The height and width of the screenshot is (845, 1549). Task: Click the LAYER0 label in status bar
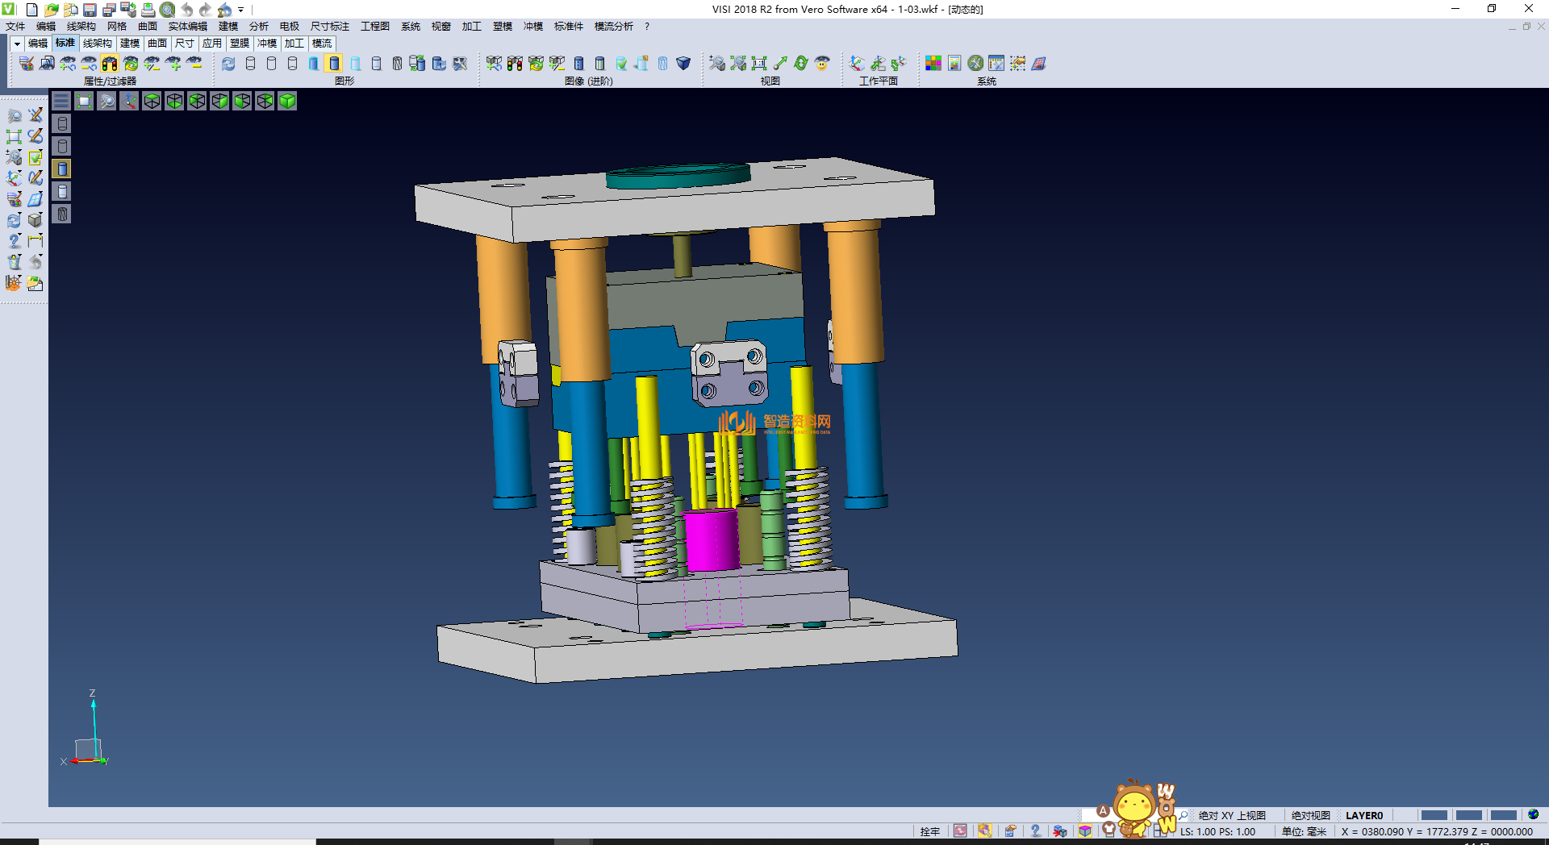tap(1363, 815)
